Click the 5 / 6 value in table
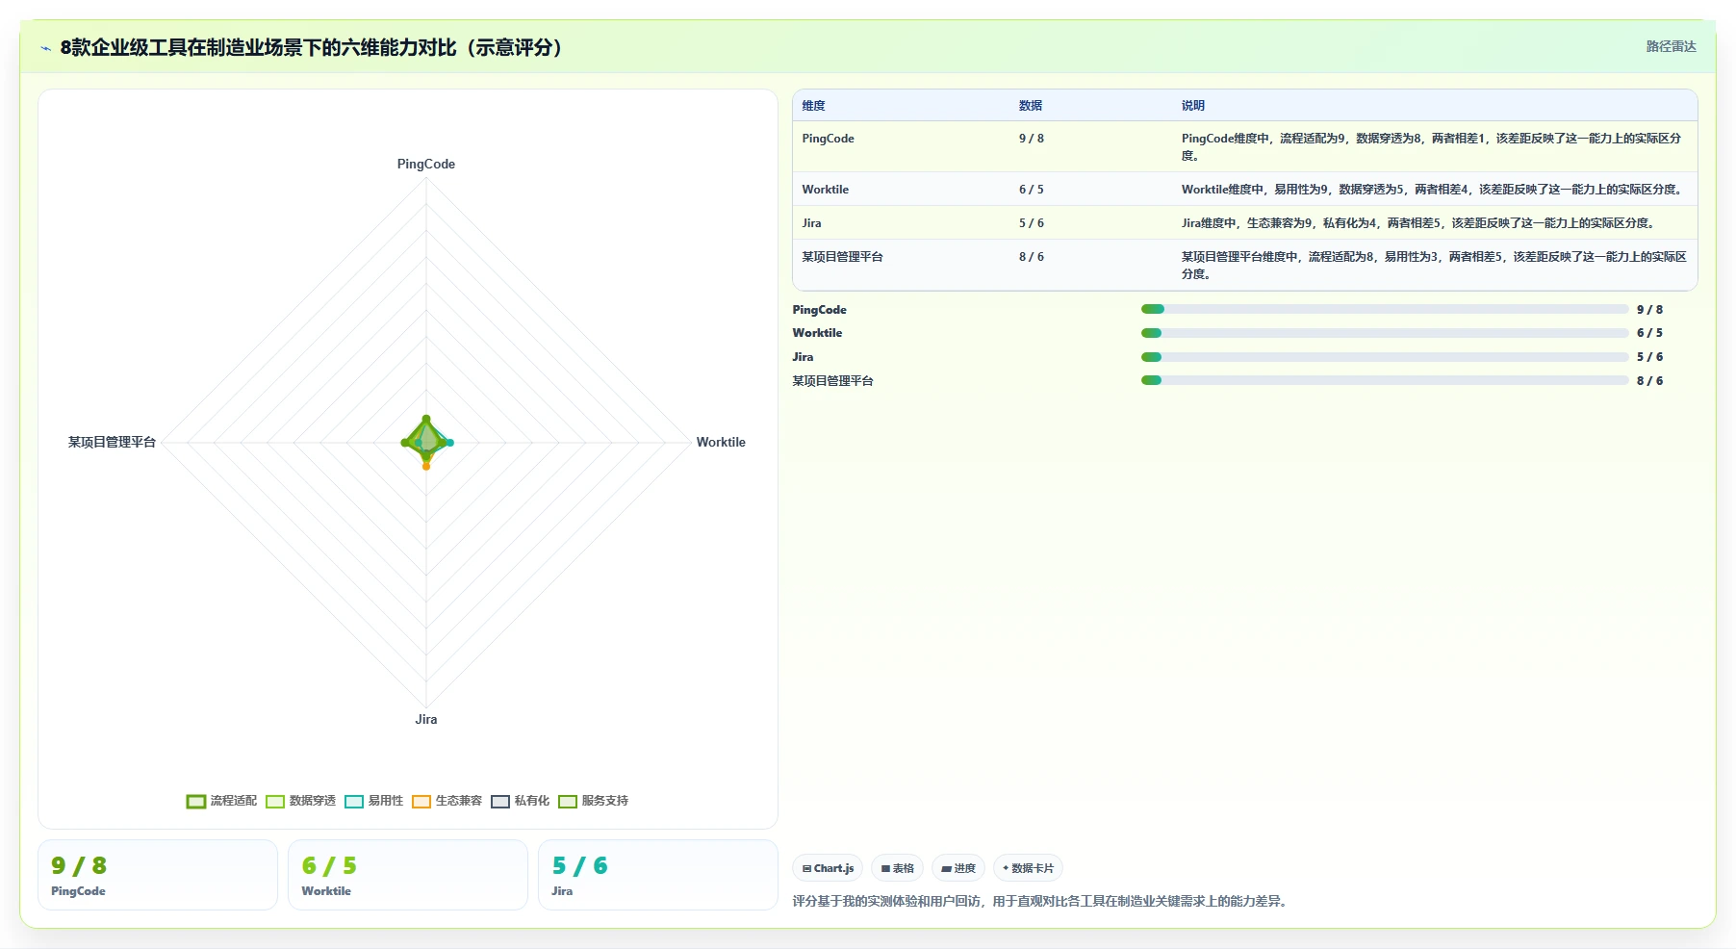Viewport: 1736px width, 949px height. (1032, 223)
